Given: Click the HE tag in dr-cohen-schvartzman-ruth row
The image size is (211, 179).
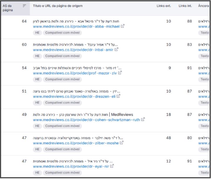Looking at the screenshot, I should tap(37, 126).
